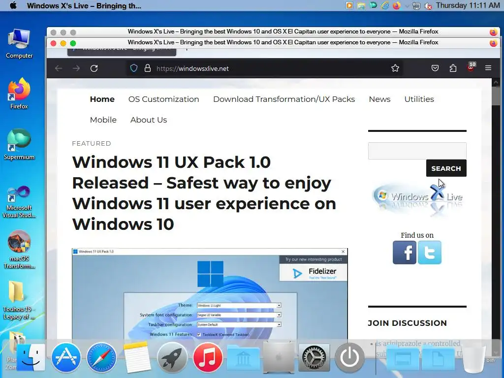Screen dimensions: 504x378
Task: Open macOS Transformation desktop icon
Action: pos(19,250)
